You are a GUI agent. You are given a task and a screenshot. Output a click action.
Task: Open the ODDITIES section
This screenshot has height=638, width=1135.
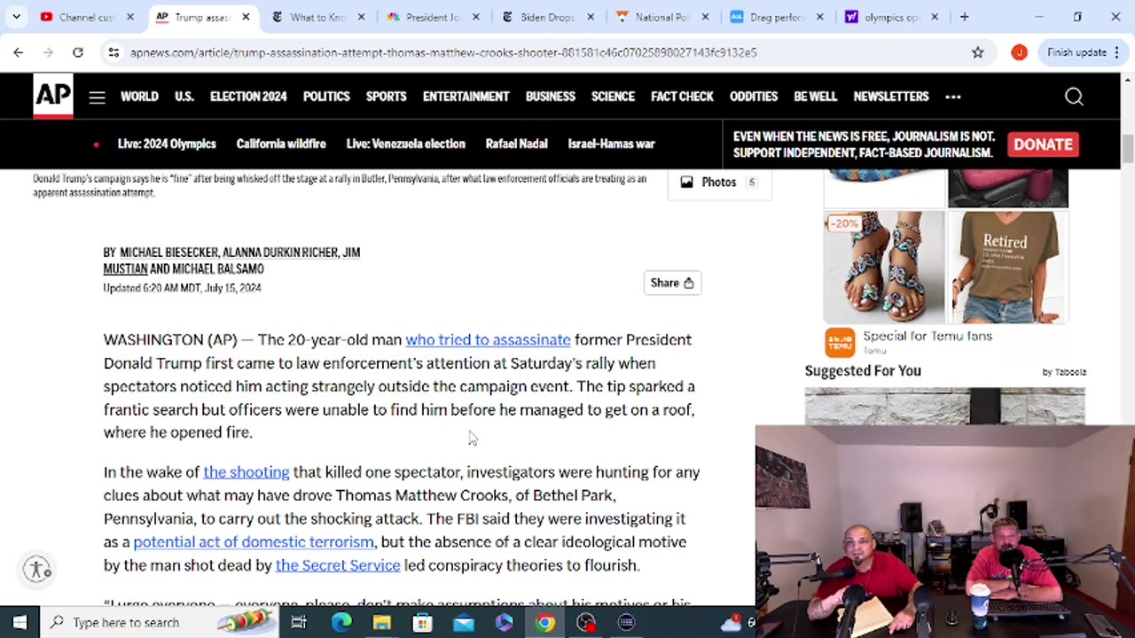pyautogui.click(x=753, y=97)
